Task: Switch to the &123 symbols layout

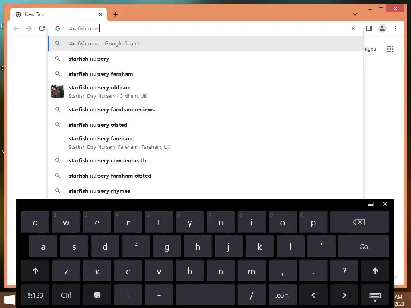Action: pyautogui.click(x=35, y=295)
